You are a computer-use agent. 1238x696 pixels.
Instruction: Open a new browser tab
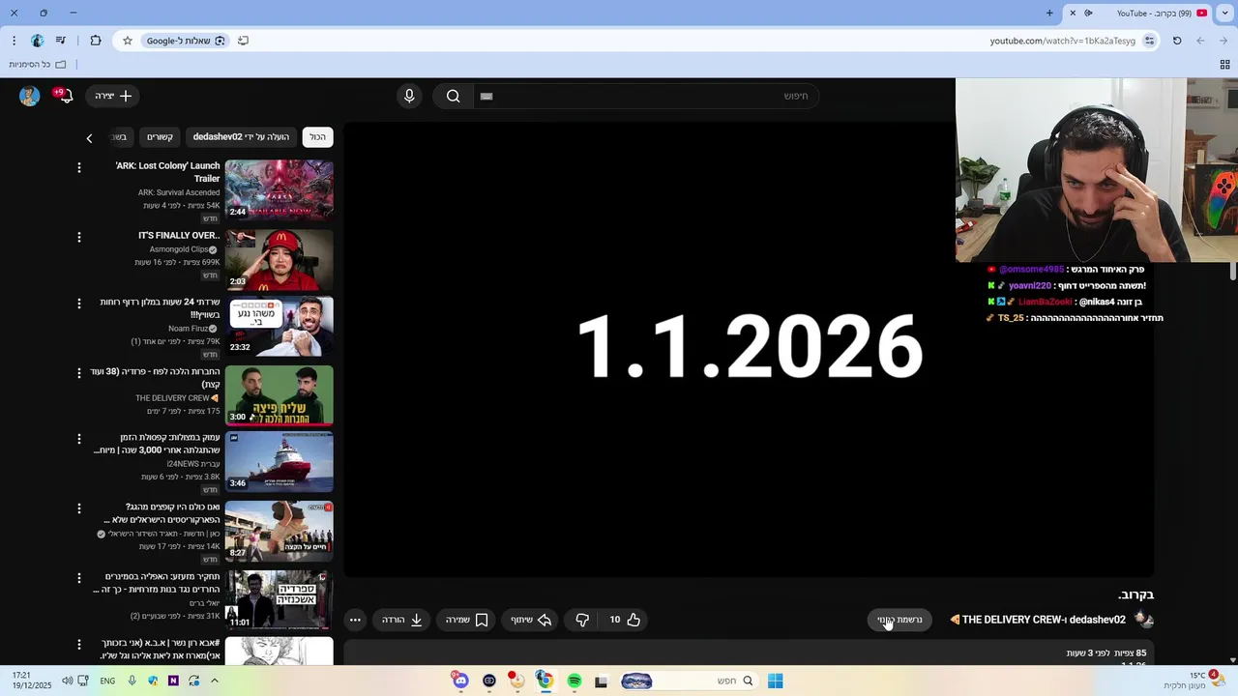1049,13
